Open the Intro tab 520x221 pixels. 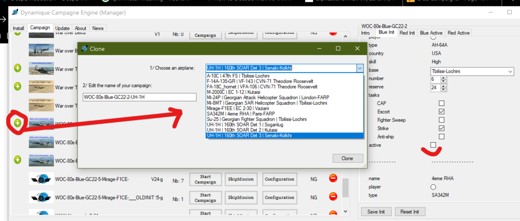click(366, 33)
